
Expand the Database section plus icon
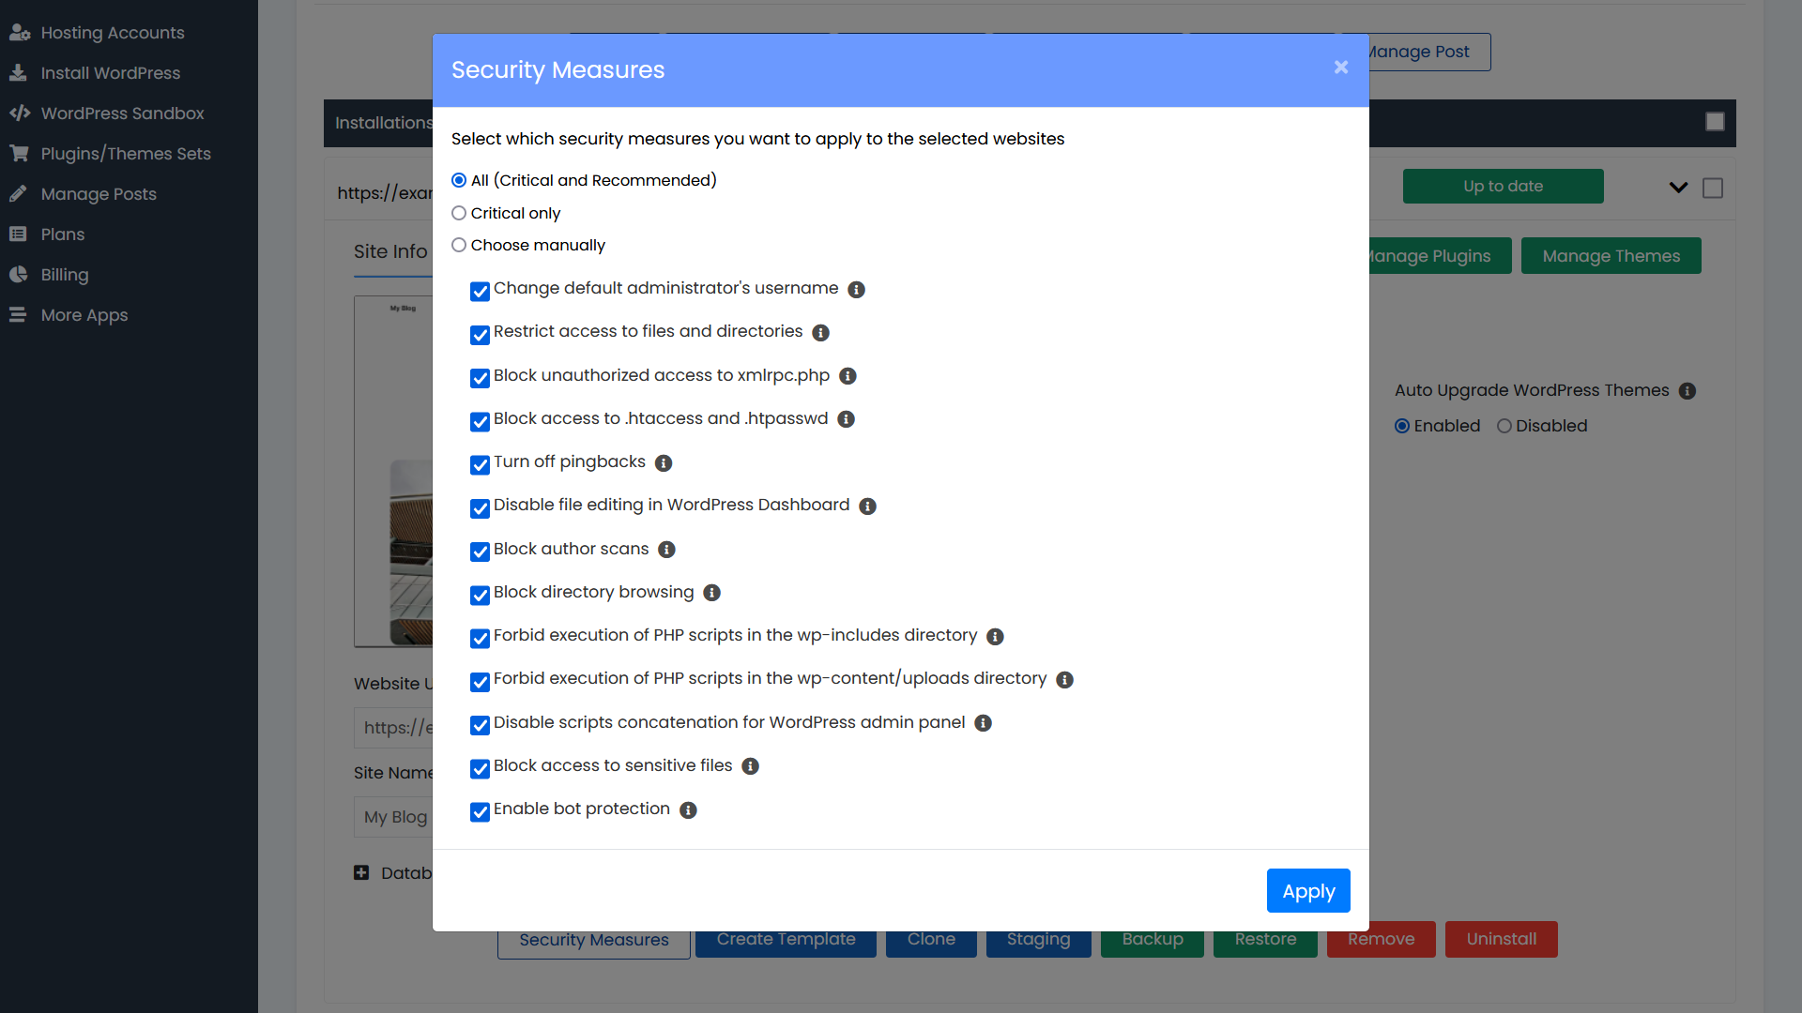tap(361, 873)
